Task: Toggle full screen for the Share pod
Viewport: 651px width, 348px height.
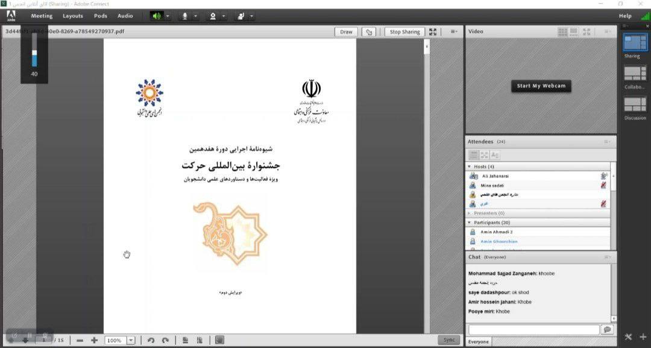Action: [x=433, y=32]
